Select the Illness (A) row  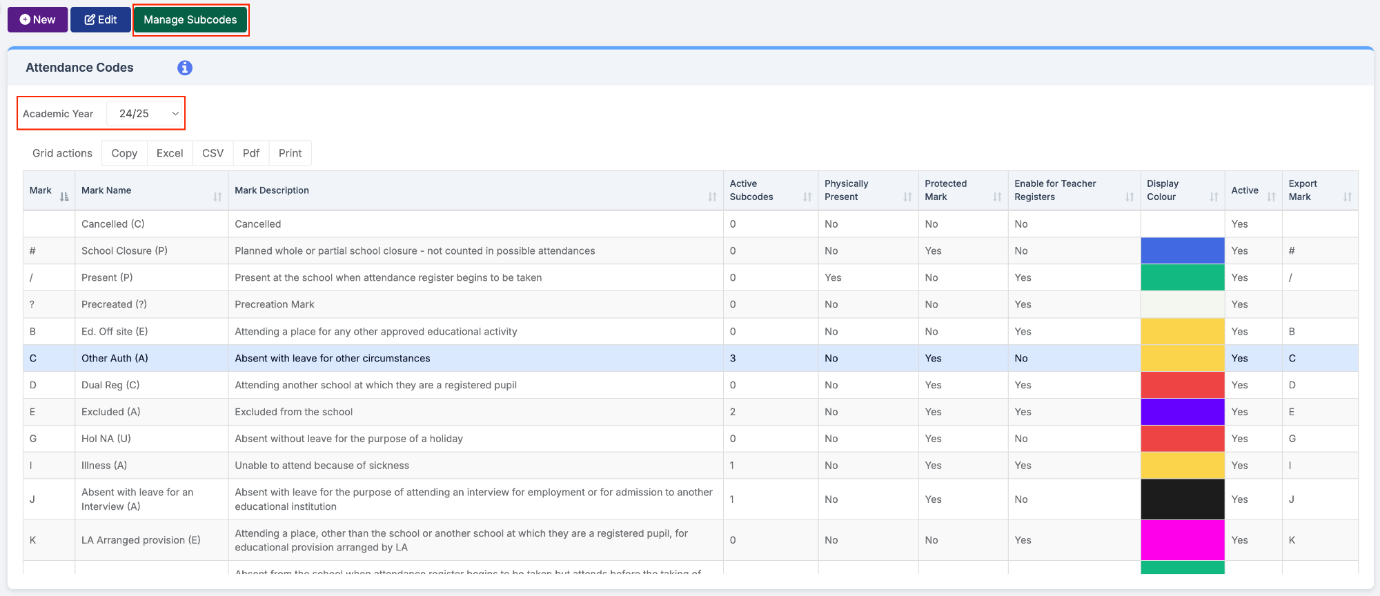(x=690, y=466)
